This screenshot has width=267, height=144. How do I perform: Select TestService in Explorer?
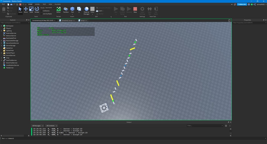[10, 68]
